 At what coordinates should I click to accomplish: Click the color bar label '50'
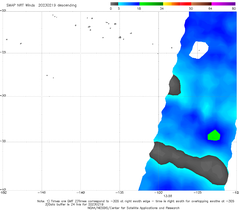point(191,8)
